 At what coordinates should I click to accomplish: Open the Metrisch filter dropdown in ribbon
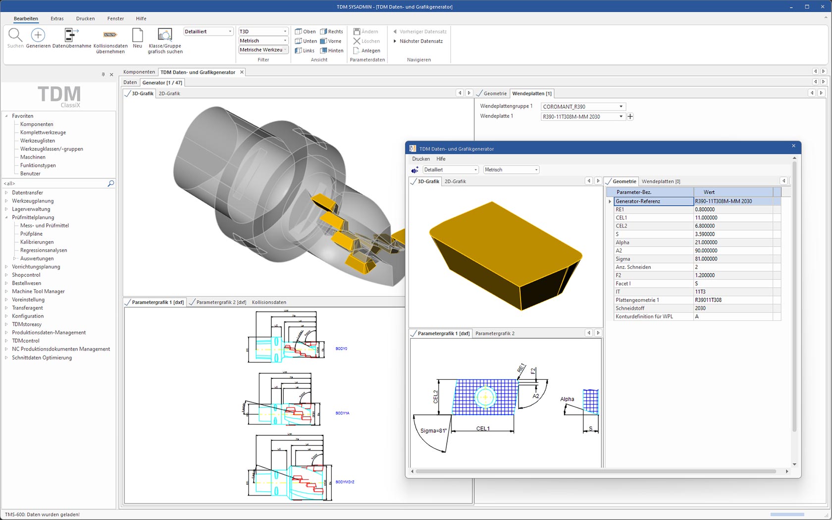[x=285, y=41]
